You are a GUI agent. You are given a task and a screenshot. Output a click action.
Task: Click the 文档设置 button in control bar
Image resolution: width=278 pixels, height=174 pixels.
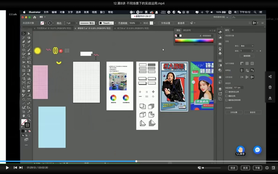coord(165,23)
